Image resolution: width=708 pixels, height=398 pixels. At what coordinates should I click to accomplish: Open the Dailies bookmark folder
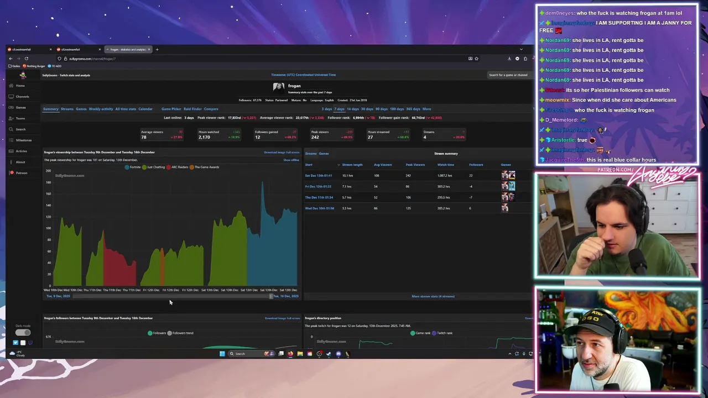click(x=14, y=66)
